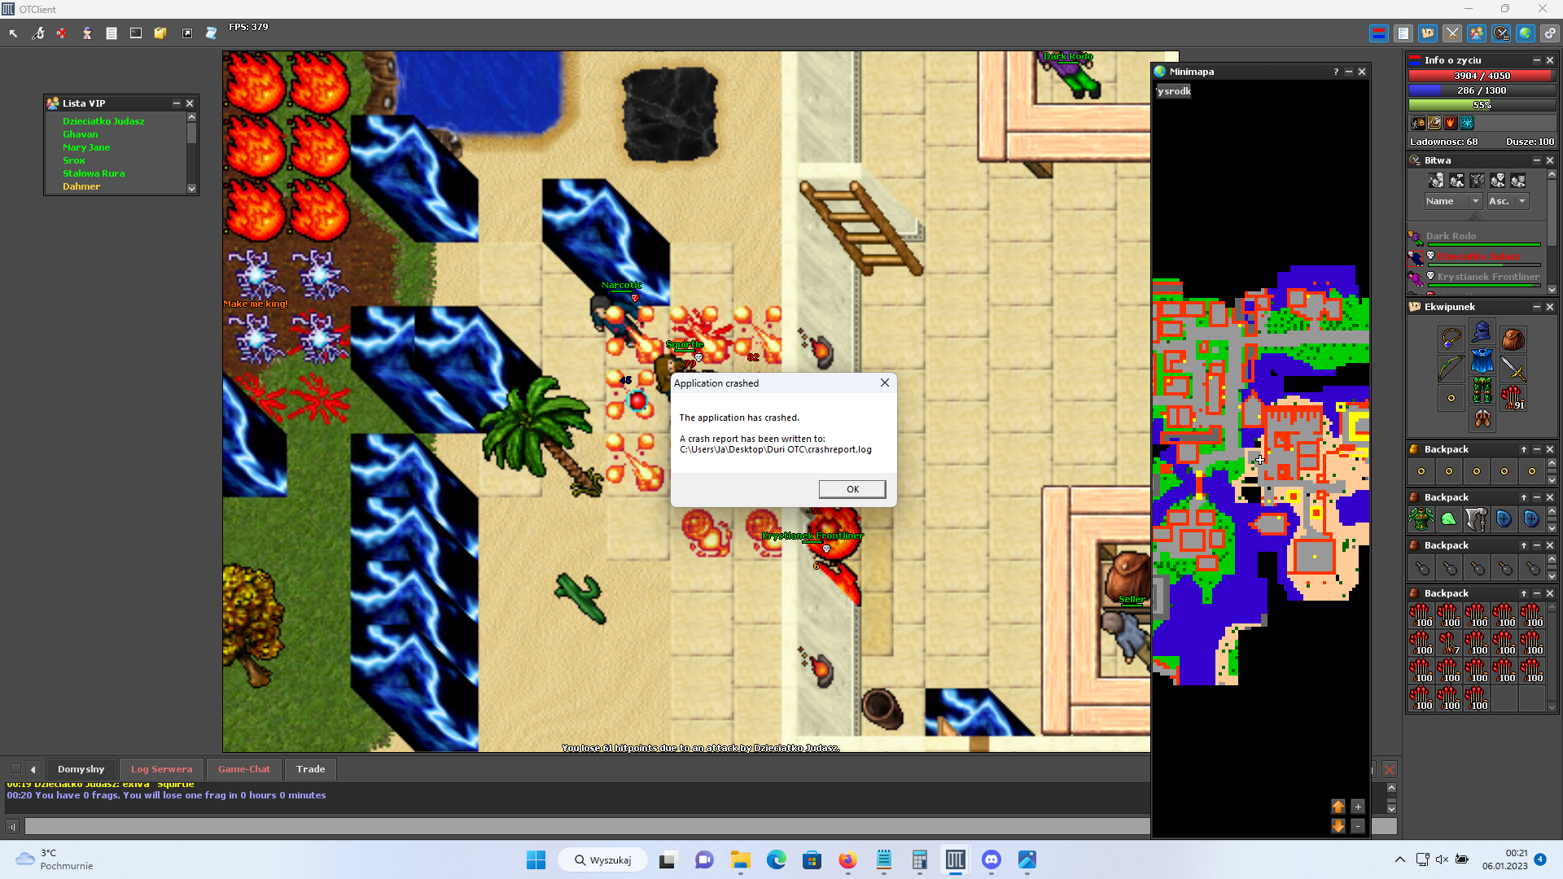The height and width of the screenshot is (879, 1563).
Task: Click the minimap zoom out minus button
Action: click(1358, 826)
